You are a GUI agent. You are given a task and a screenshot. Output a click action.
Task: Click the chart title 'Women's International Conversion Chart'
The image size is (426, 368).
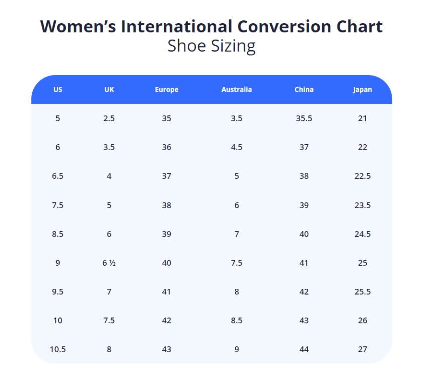(211, 26)
